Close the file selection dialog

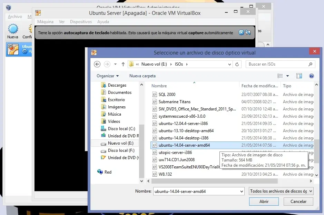coord(314,51)
